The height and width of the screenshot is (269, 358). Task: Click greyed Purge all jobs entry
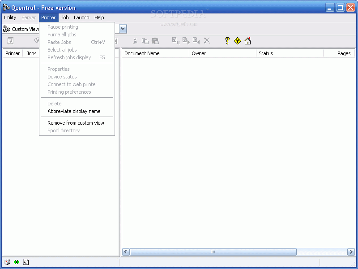click(77, 35)
